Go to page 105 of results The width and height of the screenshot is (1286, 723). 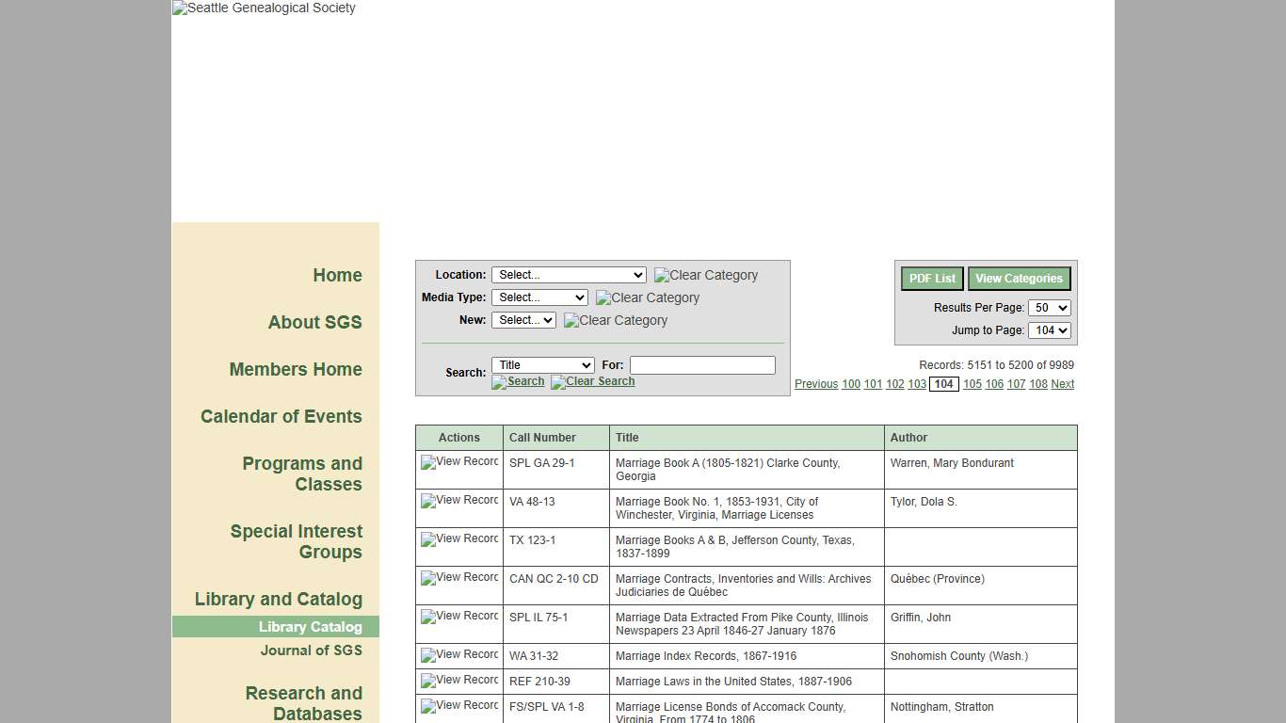[x=973, y=384]
